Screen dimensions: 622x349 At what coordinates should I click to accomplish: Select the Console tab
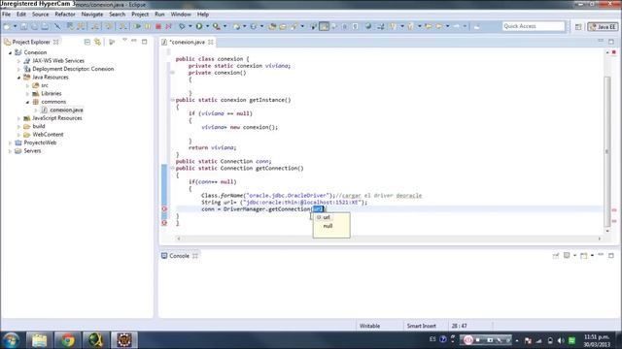click(x=179, y=256)
